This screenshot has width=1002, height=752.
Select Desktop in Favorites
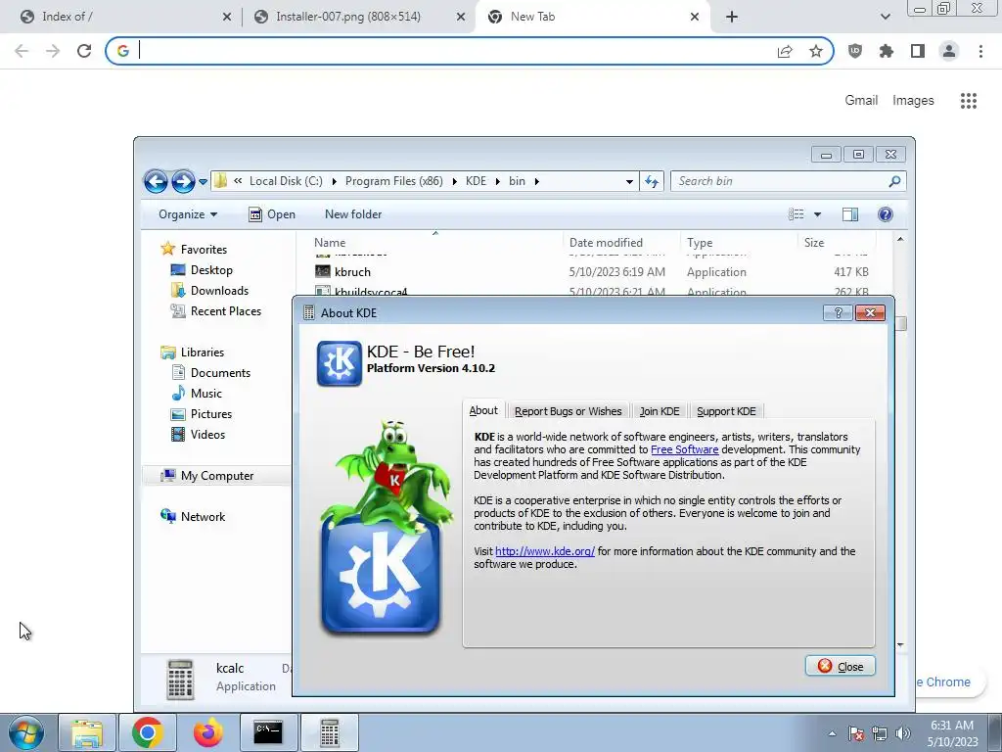(x=211, y=270)
